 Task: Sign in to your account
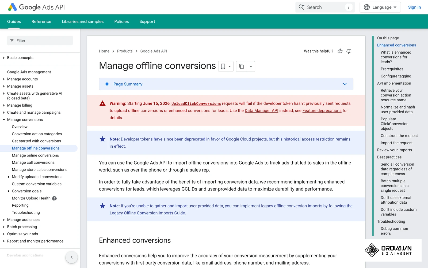(x=414, y=7)
